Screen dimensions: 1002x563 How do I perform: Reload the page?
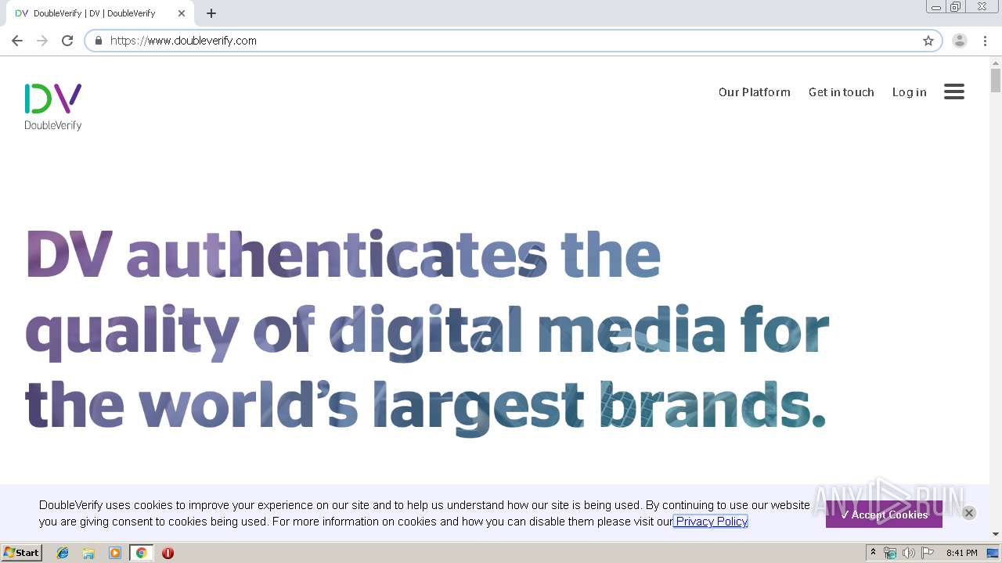(67, 41)
